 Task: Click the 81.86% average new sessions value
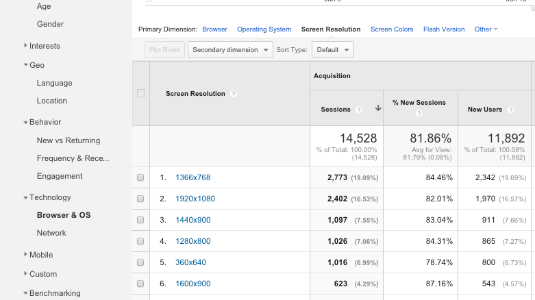[x=431, y=138]
